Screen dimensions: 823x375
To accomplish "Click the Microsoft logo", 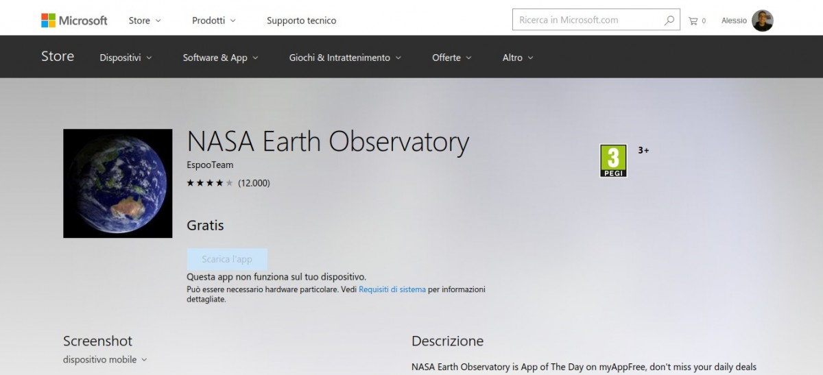I will (x=74, y=21).
